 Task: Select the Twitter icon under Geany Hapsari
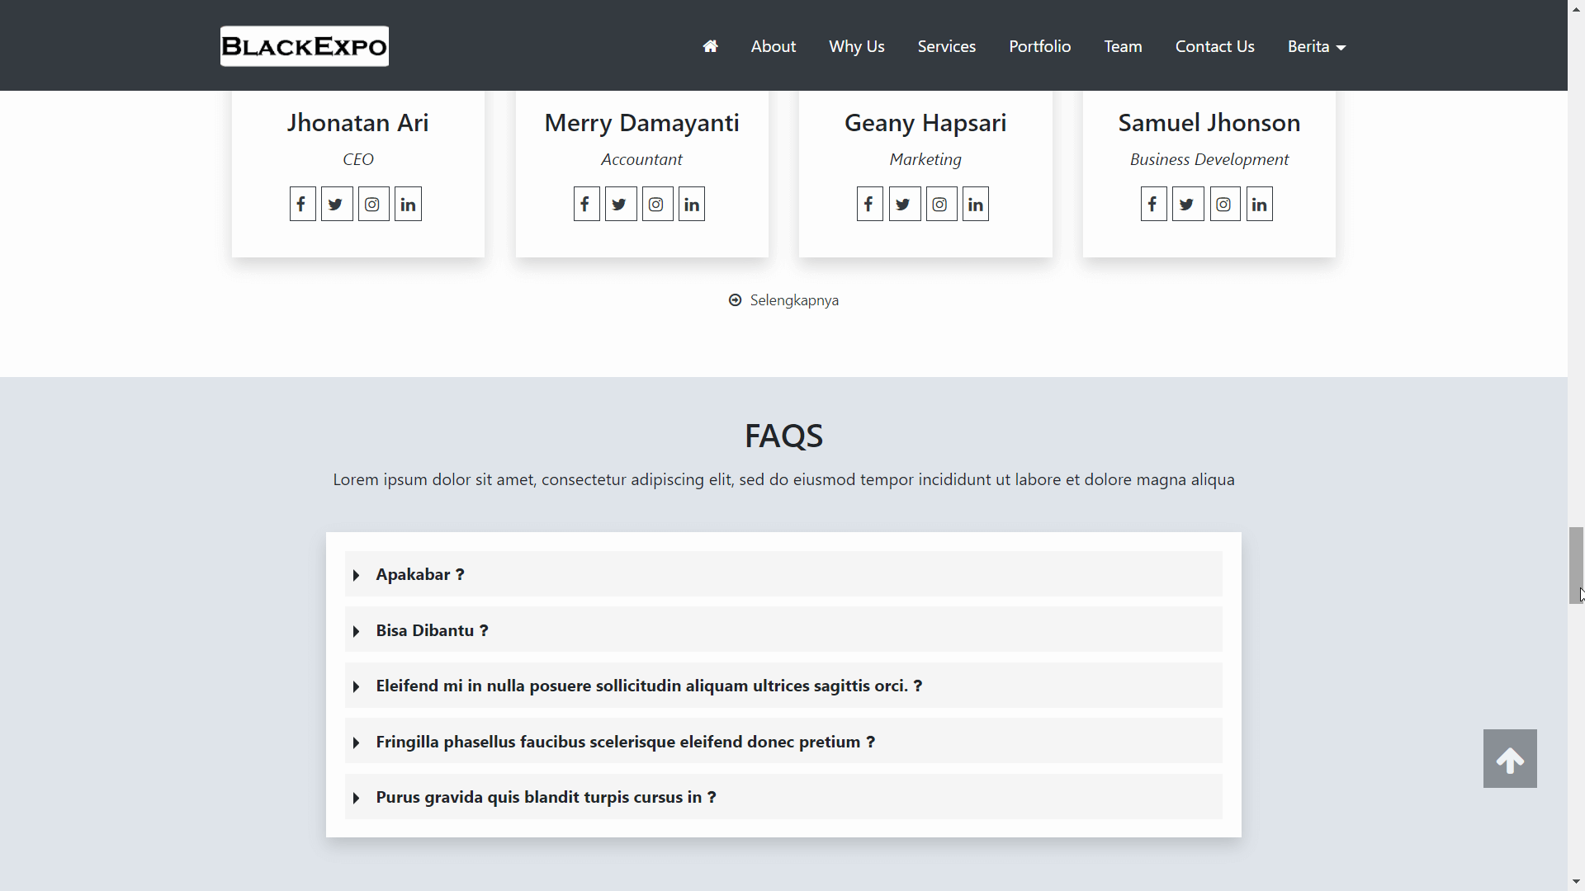point(904,203)
